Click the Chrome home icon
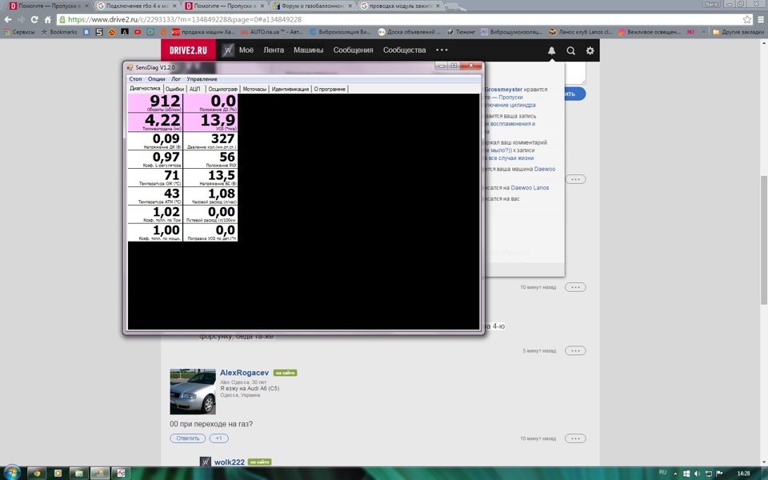The width and height of the screenshot is (768, 480). tap(47, 19)
